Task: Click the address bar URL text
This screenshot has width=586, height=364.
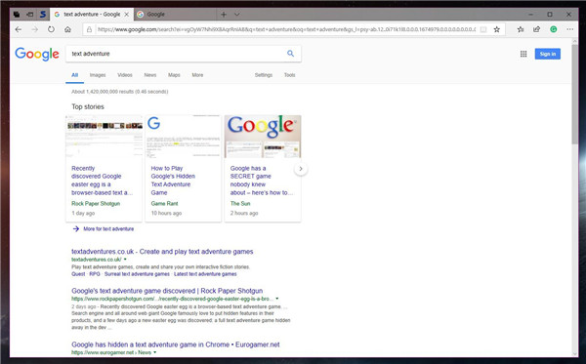Action: tap(286, 29)
